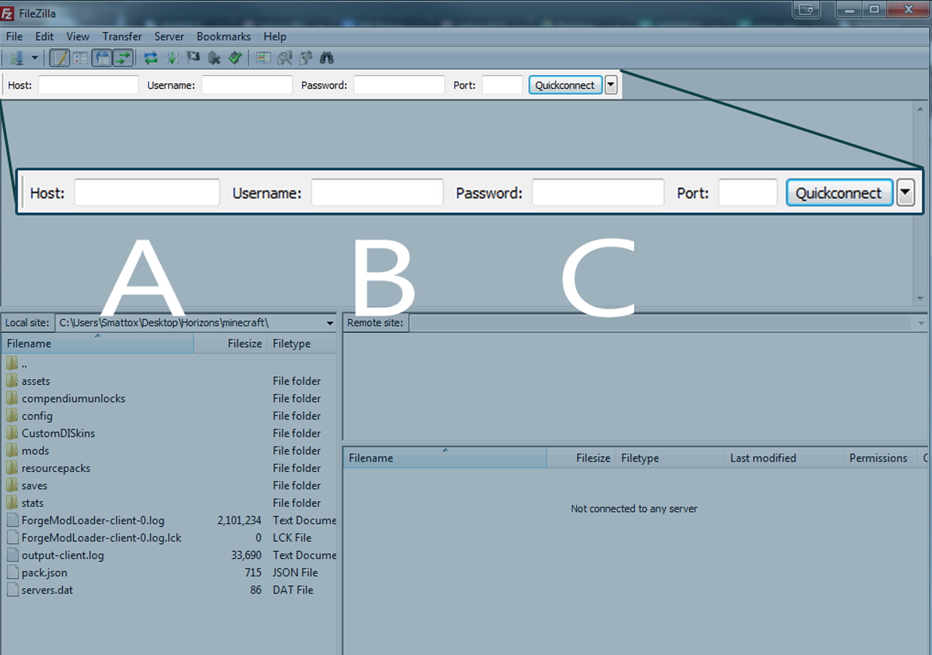The height and width of the screenshot is (655, 932).
Task: Click the 'DAT File' filetype cell
Action: click(x=293, y=590)
